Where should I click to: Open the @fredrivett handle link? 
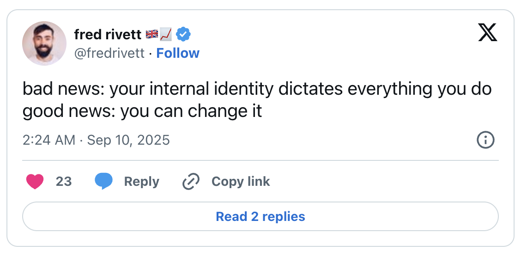[x=109, y=53]
